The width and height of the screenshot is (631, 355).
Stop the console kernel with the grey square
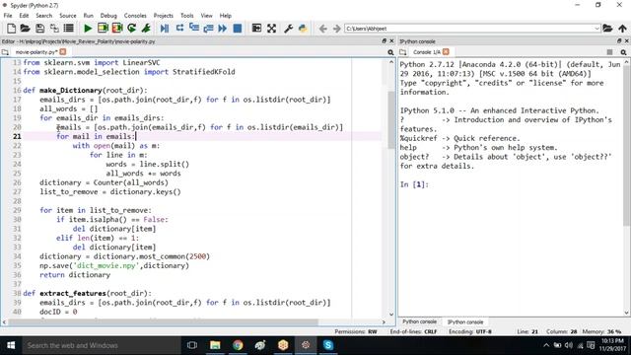tap(610, 52)
